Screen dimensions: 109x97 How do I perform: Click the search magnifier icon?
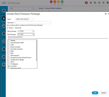pyautogui.click(x=95, y=3)
